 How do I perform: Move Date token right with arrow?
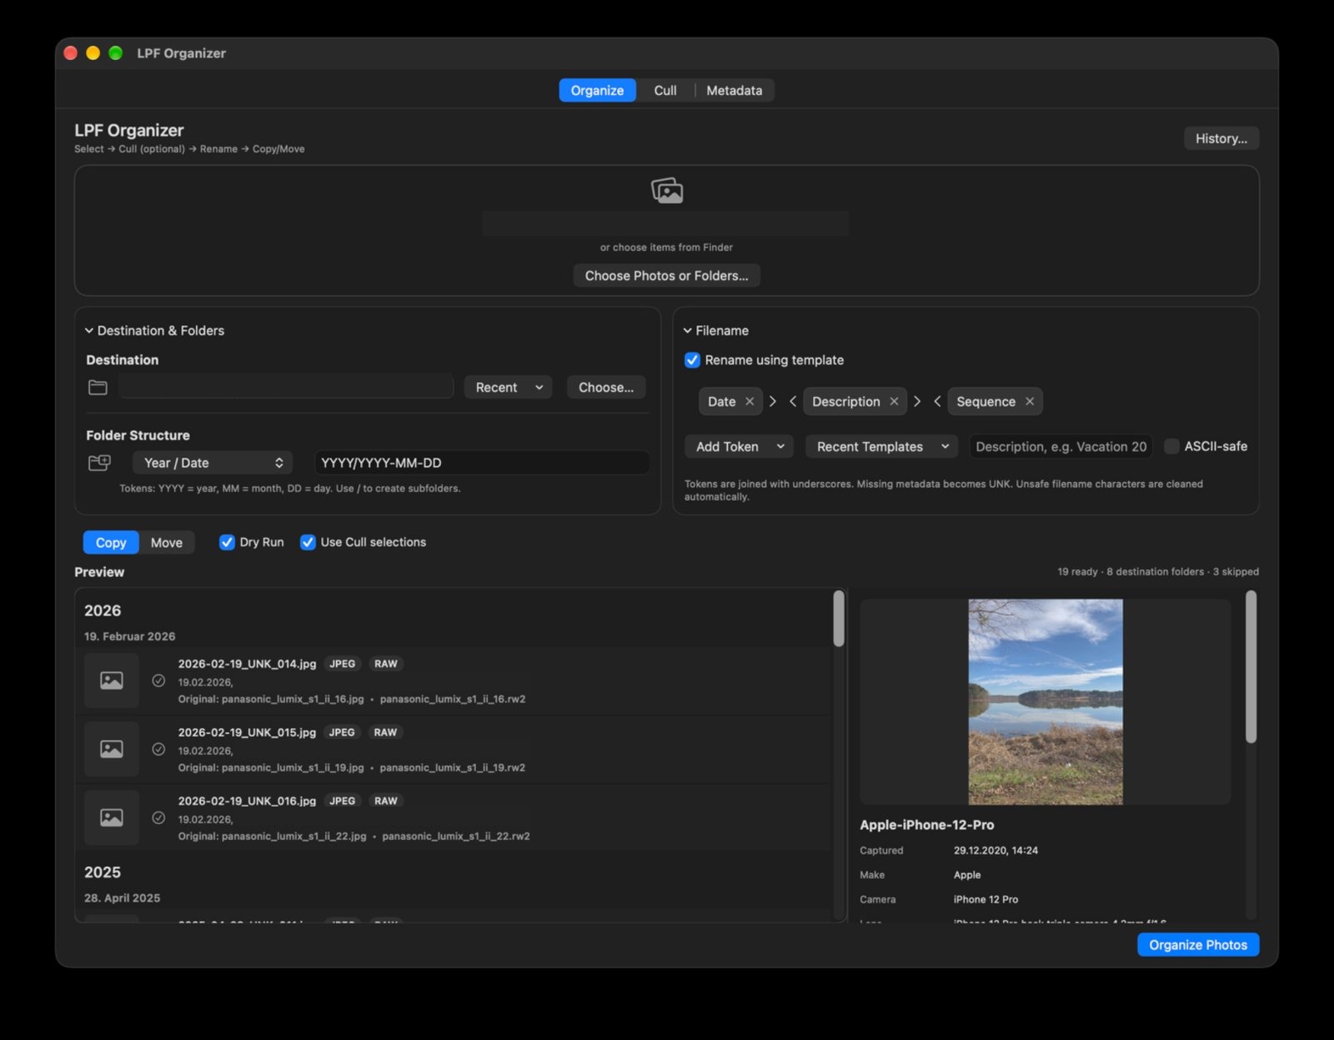tap(773, 401)
